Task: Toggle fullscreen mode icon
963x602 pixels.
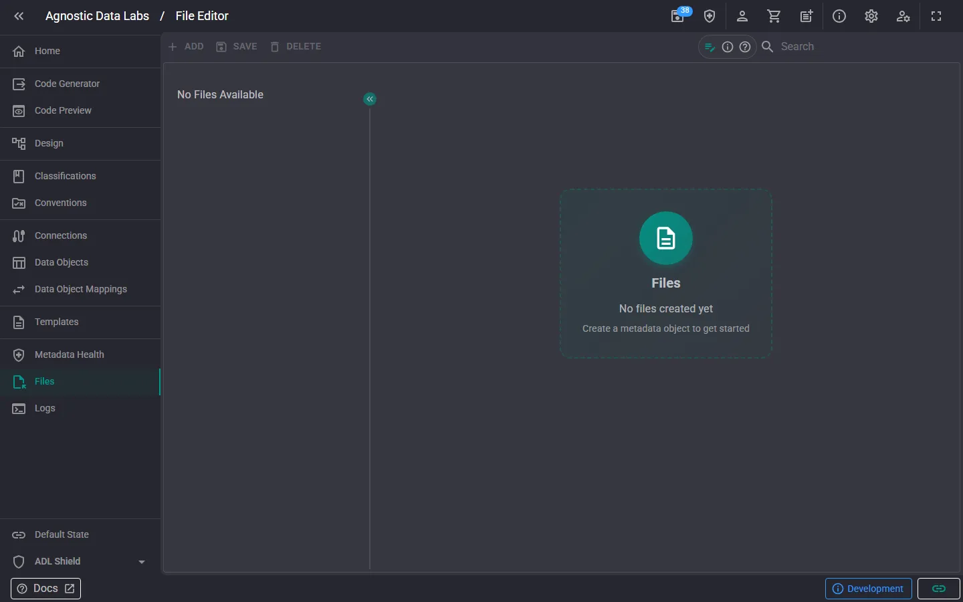Action: coord(936,16)
